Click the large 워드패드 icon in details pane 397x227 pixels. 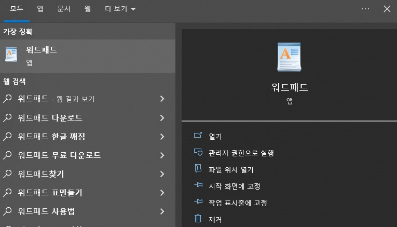point(289,57)
